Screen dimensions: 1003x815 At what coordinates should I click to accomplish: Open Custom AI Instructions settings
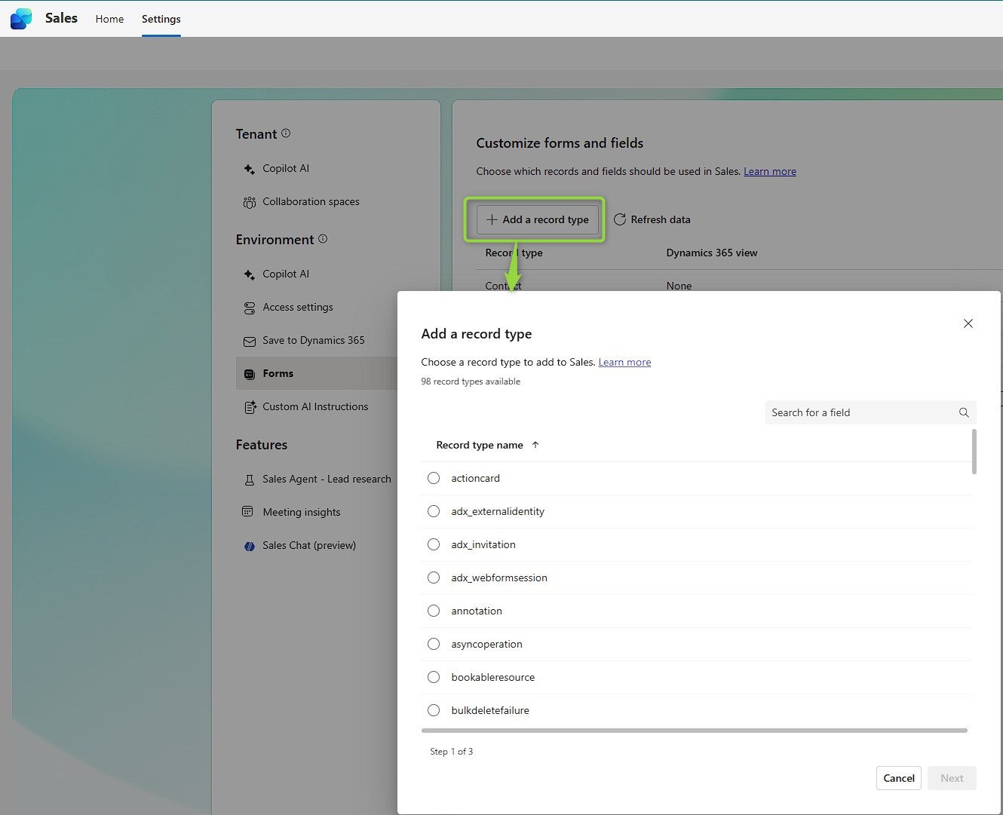click(x=315, y=407)
